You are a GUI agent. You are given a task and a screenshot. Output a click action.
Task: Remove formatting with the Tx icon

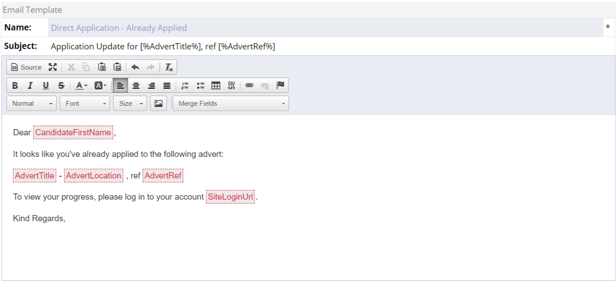(169, 67)
